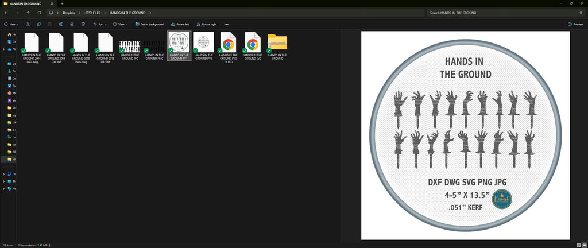Click Dropbox in the address breadcrumb
Viewport: 588px width, 248px height.
click(x=69, y=13)
